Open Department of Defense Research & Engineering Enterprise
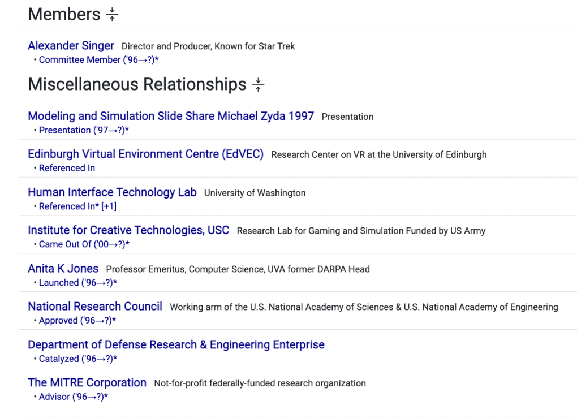 pos(176,344)
